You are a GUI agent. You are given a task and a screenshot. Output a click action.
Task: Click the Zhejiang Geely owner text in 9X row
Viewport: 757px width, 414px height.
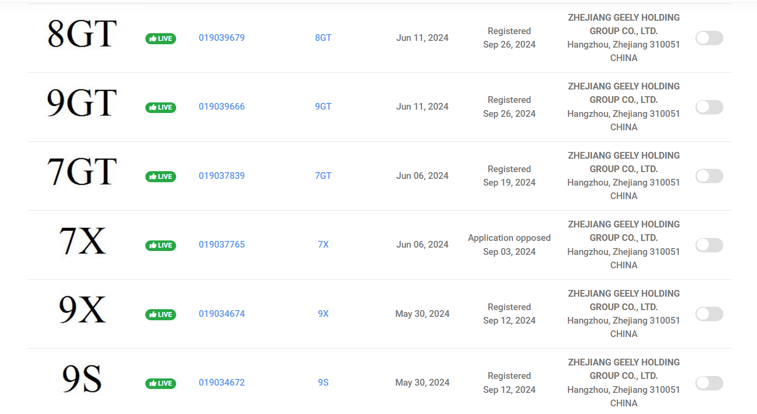[x=624, y=314]
